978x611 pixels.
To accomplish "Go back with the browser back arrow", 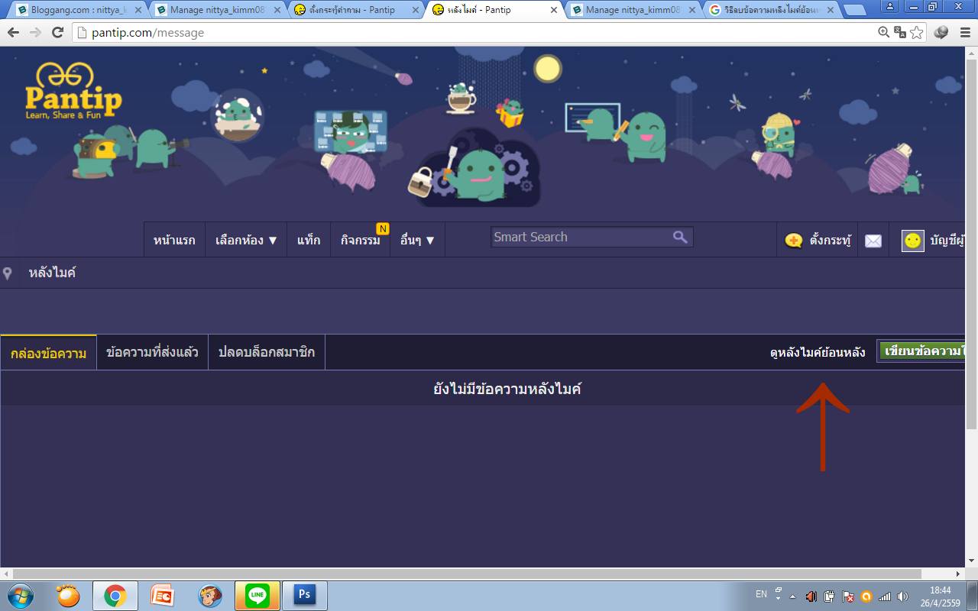I will (x=14, y=32).
